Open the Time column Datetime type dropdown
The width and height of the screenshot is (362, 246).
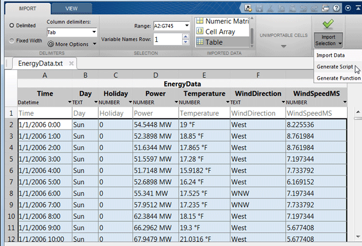[70, 102]
